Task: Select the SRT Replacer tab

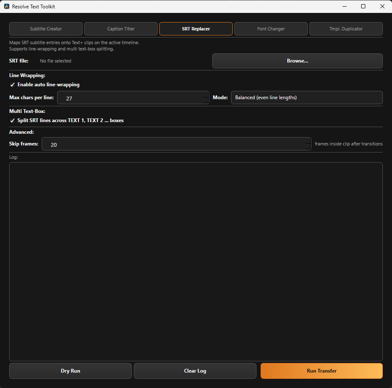Action: pos(196,29)
